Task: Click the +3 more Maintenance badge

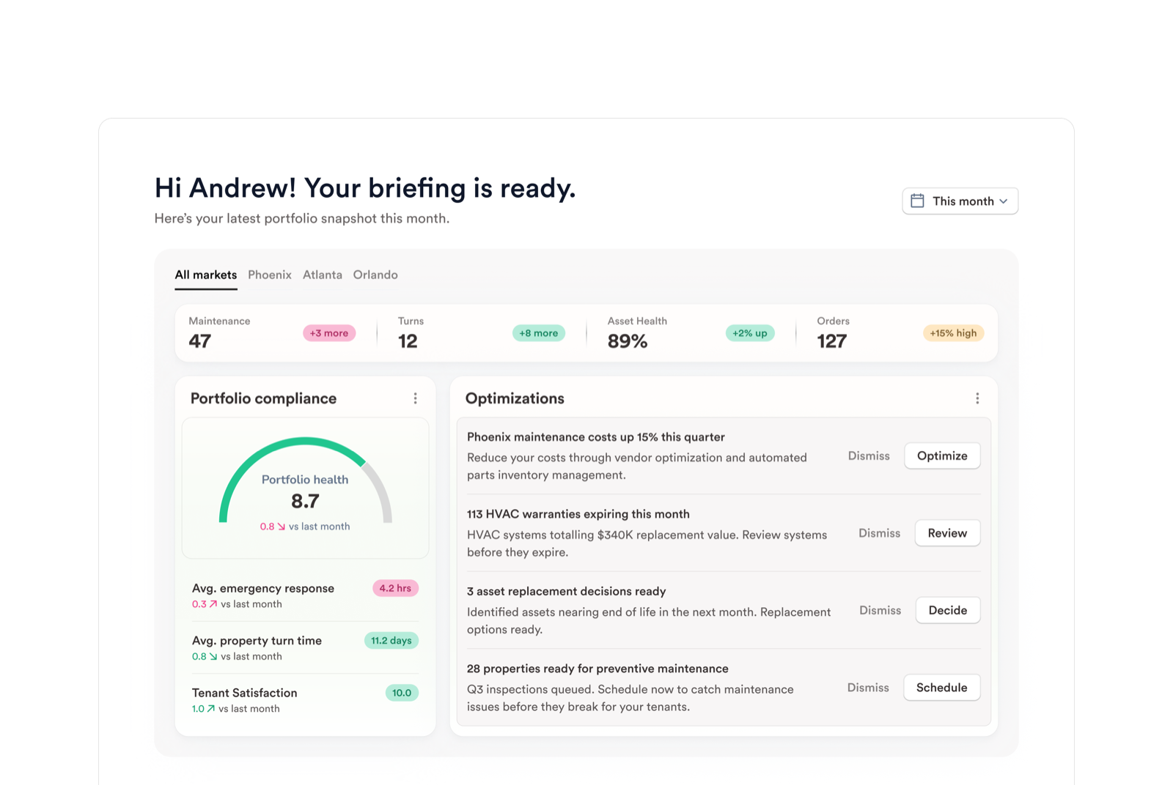Action: pyautogui.click(x=328, y=333)
